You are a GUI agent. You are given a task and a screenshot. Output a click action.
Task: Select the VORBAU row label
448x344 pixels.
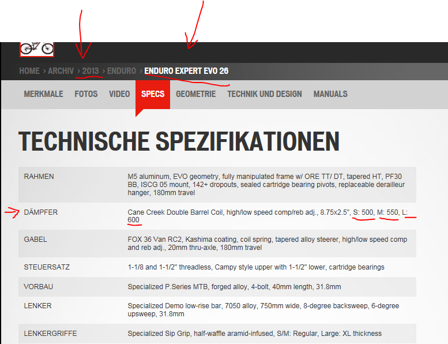(x=38, y=286)
